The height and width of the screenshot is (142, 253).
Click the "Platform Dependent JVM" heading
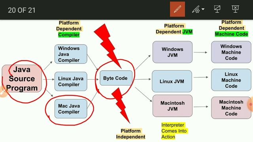click(174, 29)
